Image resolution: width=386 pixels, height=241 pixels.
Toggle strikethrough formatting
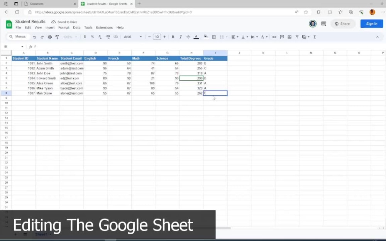(x=188, y=37)
